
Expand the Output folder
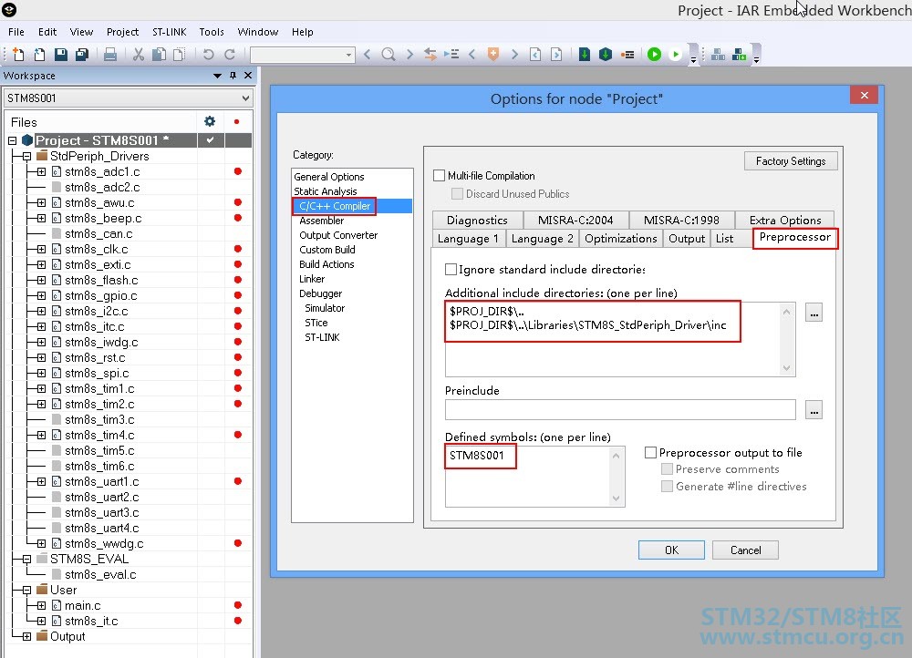[x=26, y=636]
